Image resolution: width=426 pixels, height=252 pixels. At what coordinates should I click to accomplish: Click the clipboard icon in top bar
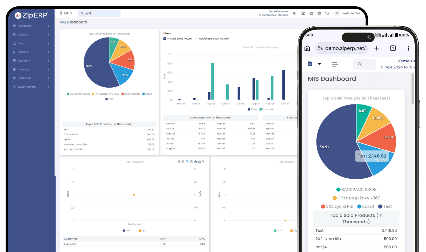pos(311,13)
